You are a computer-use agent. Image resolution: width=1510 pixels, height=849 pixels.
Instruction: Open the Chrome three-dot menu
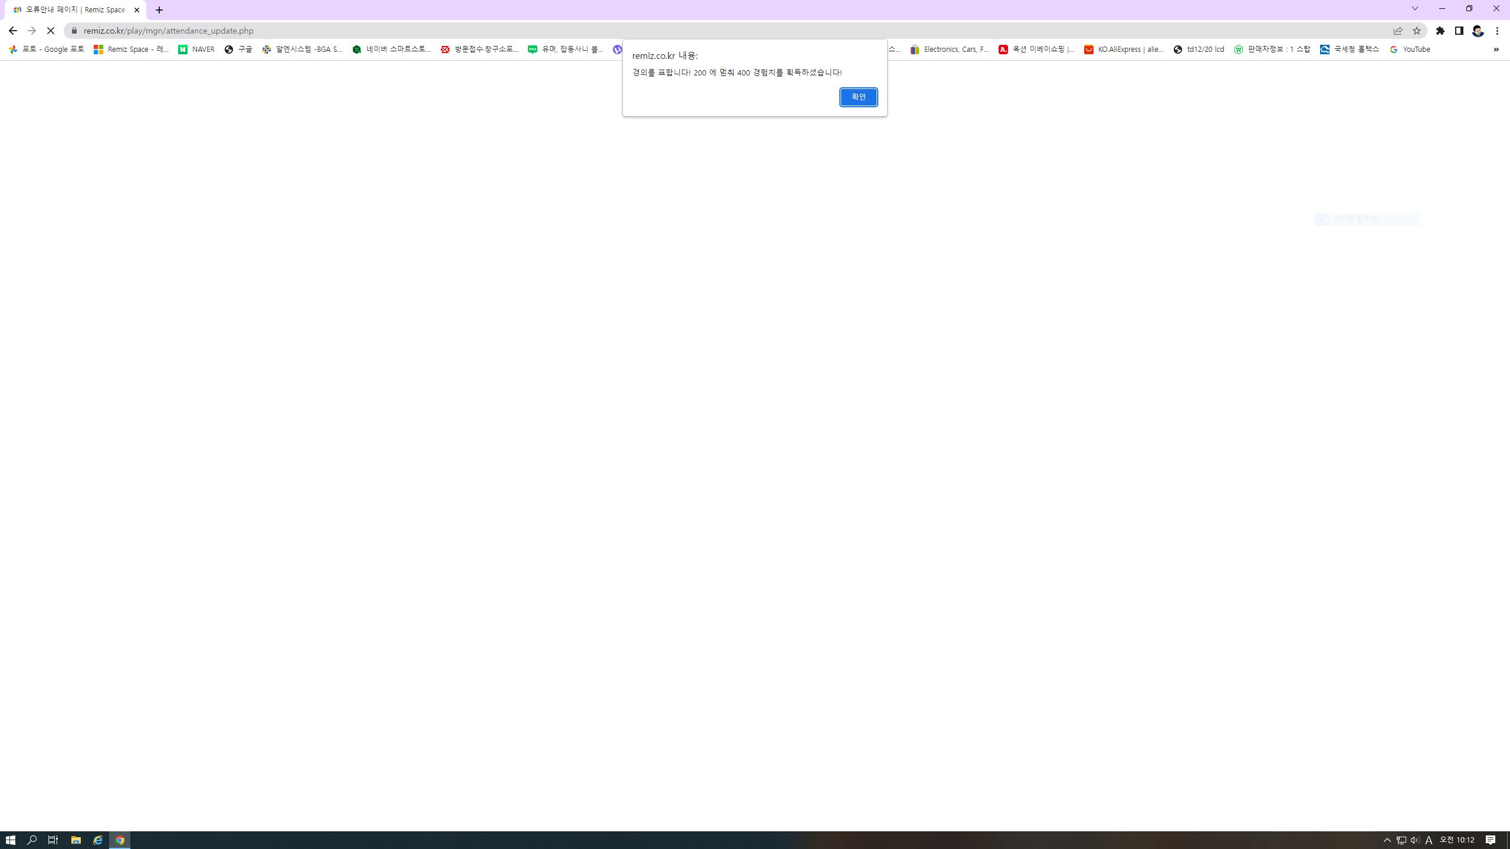pos(1497,31)
